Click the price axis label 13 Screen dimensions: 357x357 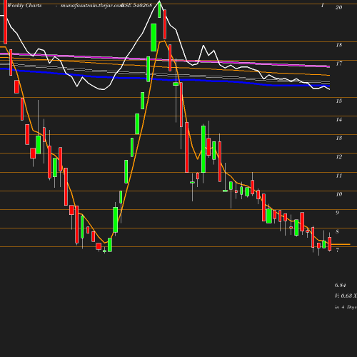pos(338,138)
